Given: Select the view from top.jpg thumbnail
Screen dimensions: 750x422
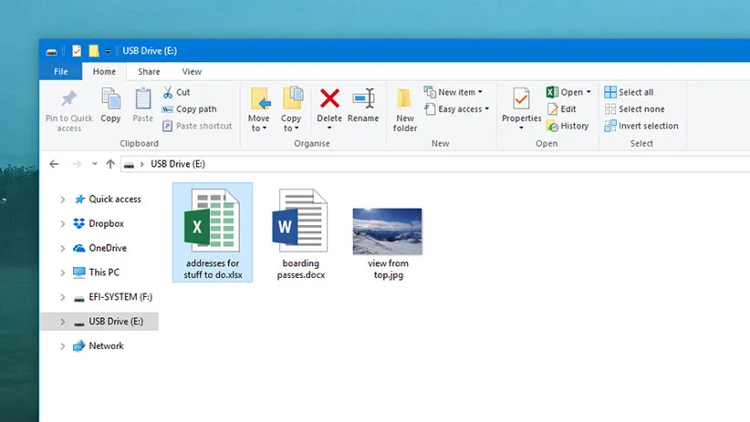Looking at the screenshot, I should pyautogui.click(x=388, y=232).
